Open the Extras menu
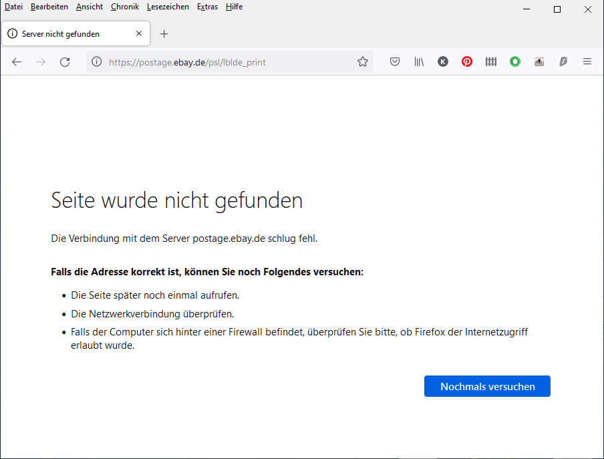Screen dimensions: 604x459 (x=206, y=7)
